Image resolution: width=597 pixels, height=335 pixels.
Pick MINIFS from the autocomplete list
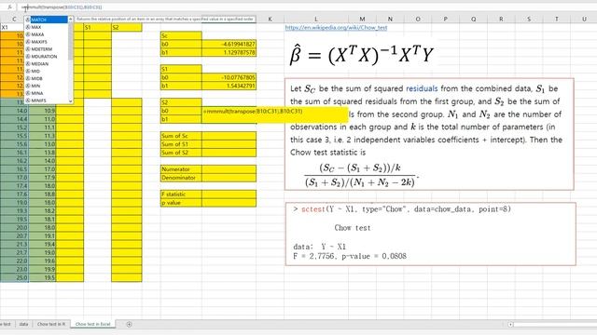[38, 100]
